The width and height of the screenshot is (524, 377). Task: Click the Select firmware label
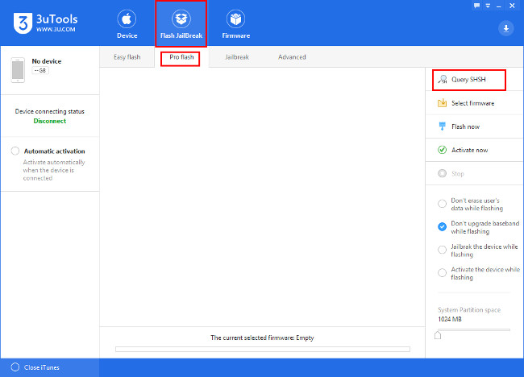click(473, 103)
